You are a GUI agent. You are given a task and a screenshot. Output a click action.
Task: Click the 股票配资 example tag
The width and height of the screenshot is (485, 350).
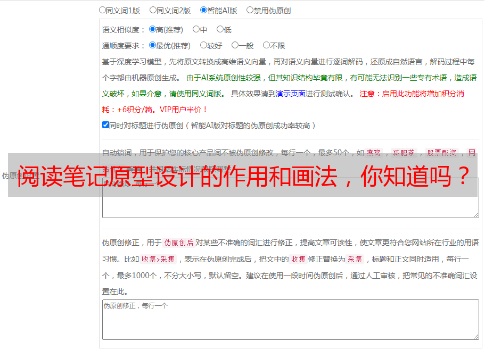click(442, 153)
